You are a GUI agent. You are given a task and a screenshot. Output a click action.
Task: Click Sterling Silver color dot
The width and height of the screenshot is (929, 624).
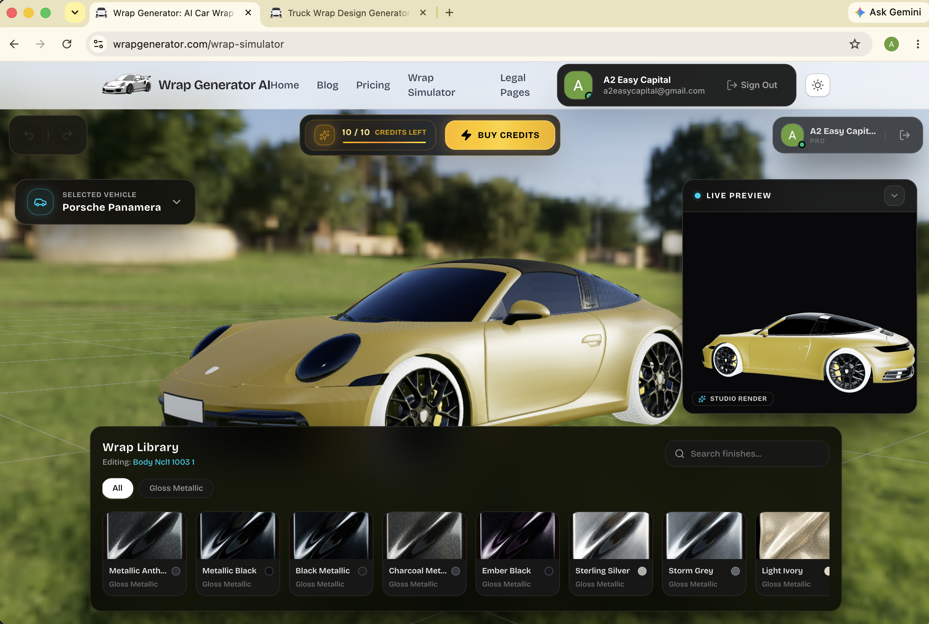(642, 571)
